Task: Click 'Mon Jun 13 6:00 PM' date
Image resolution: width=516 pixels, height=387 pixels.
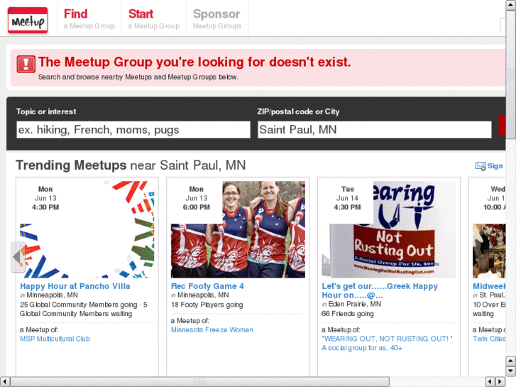Action: pyautogui.click(x=197, y=198)
